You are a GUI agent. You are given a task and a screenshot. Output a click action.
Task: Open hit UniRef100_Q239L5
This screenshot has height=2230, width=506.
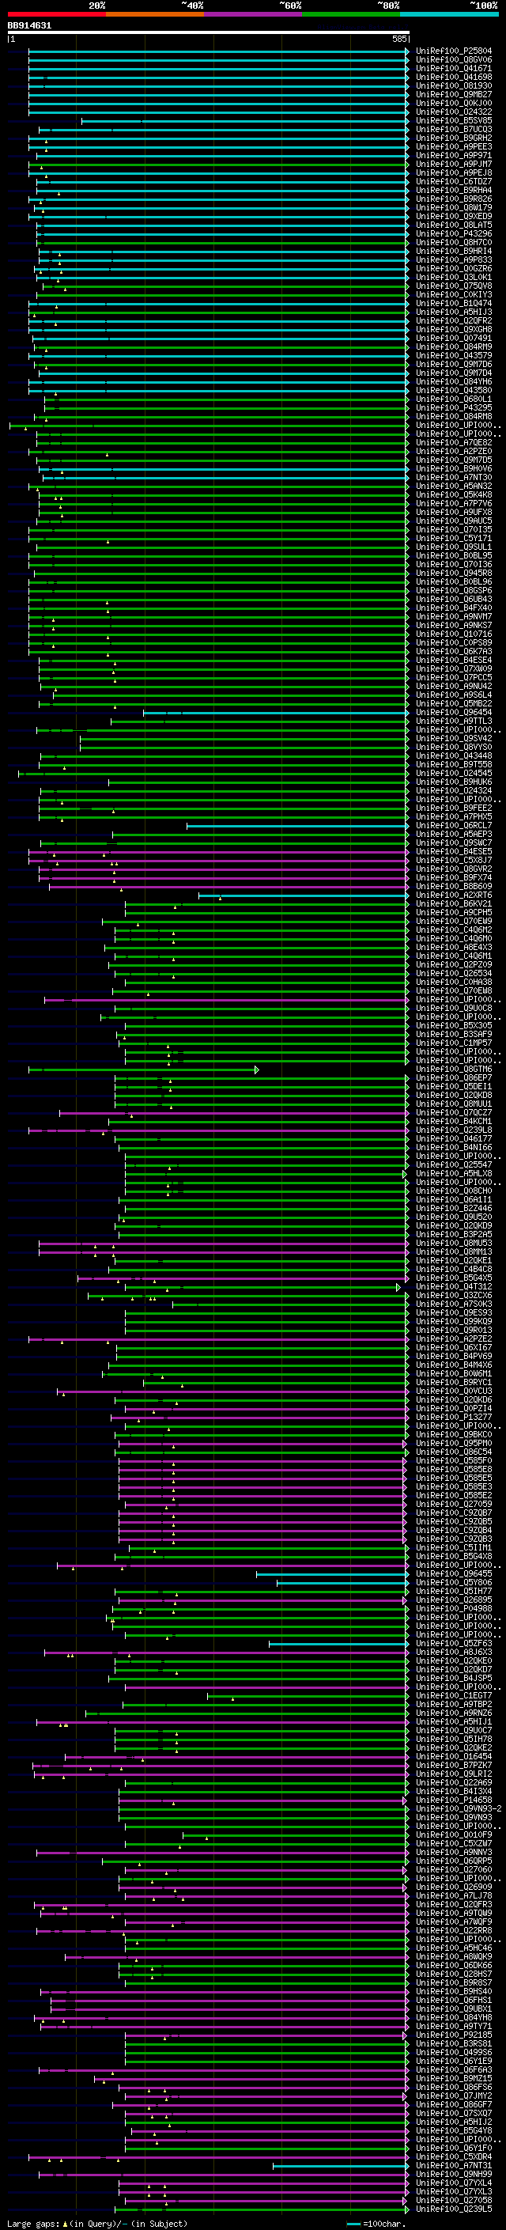click(x=454, y=2209)
